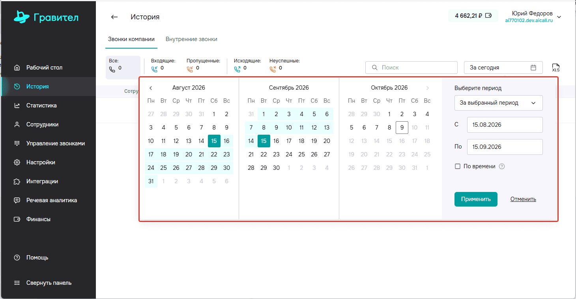
Task: Expand the За выбранный период dropdown
Action: coord(499,103)
